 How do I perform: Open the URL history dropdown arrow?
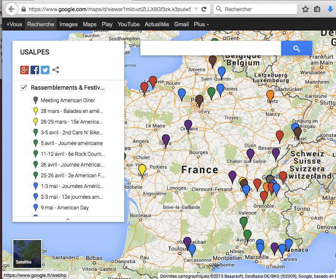click(196, 9)
